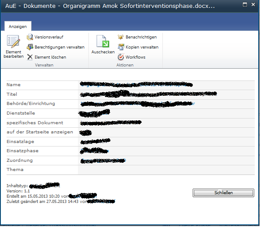The height and width of the screenshot is (227, 260).
Task: Click the Benachrichtigen bell icon
Action: (121, 37)
